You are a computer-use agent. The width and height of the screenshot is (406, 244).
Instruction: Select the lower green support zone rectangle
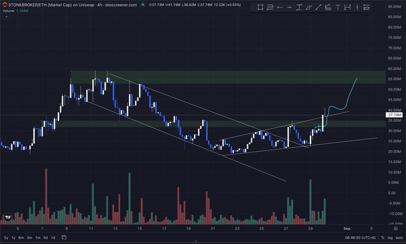point(220,124)
